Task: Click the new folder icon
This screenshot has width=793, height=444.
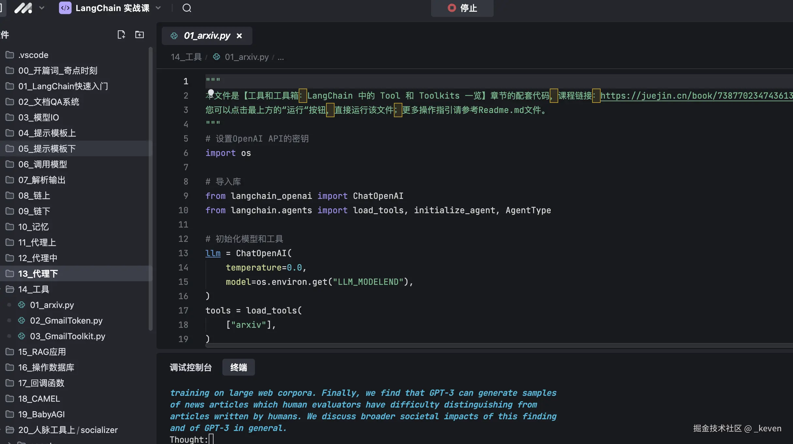Action: tap(140, 35)
